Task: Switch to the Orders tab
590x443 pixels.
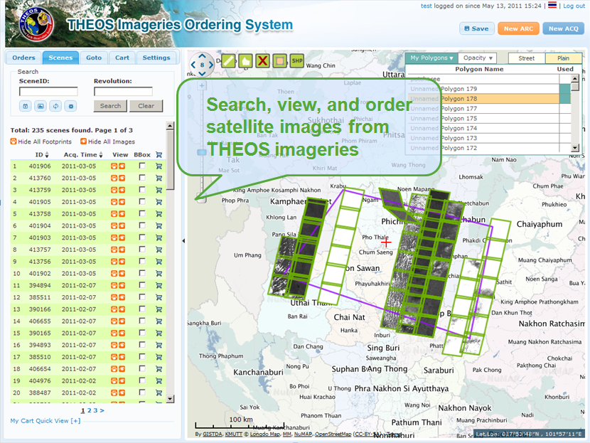Action: [23, 58]
